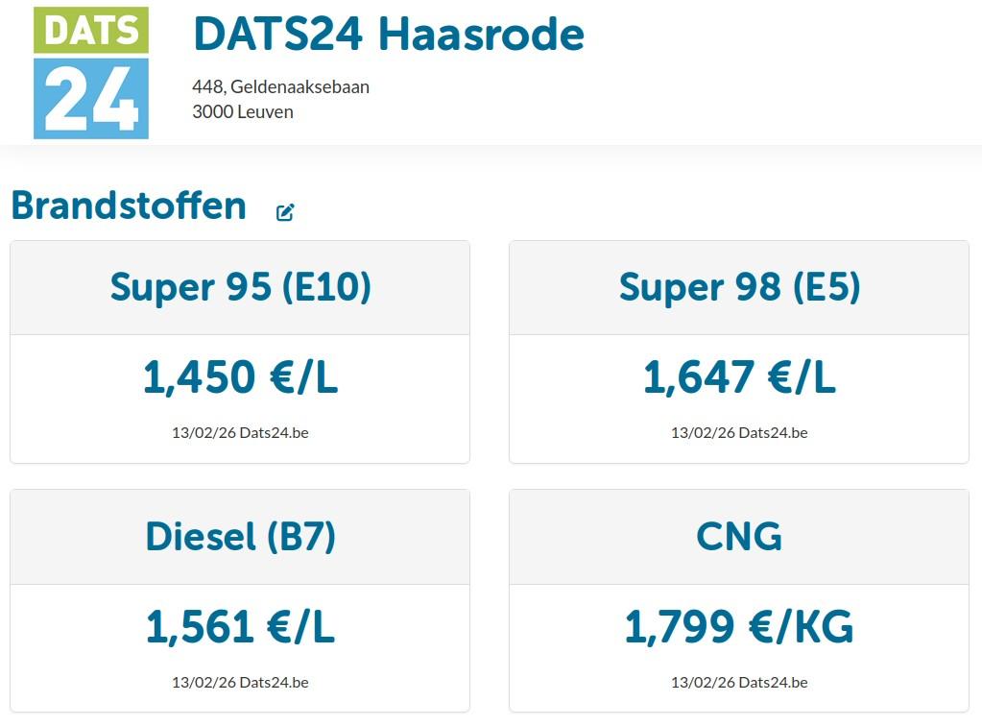Click the 1,561 €/L price
The height and width of the screenshot is (726, 982).
[x=241, y=626]
